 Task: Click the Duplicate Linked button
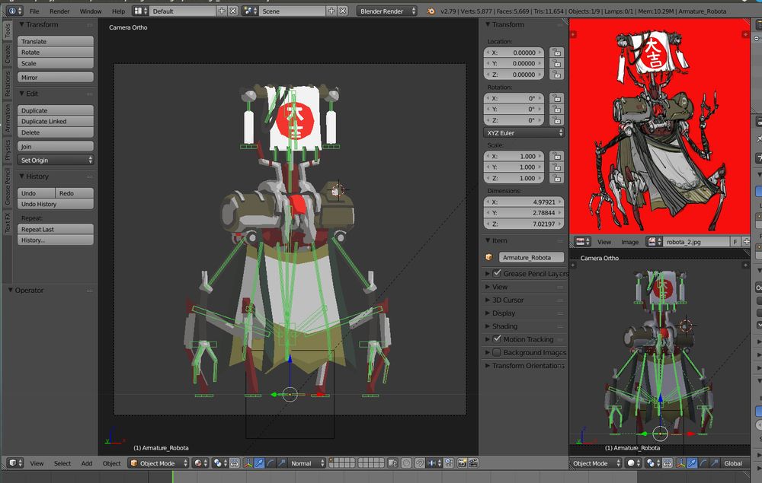[56, 122]
